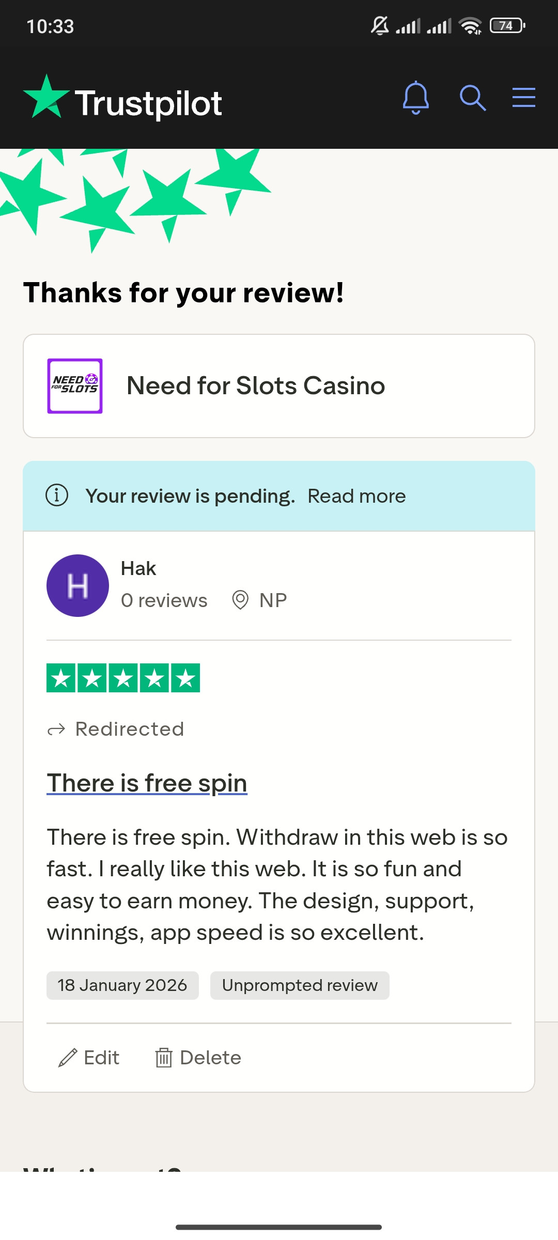
Task: Tap the Android home gesture bar
Action: click(279, 1227)
